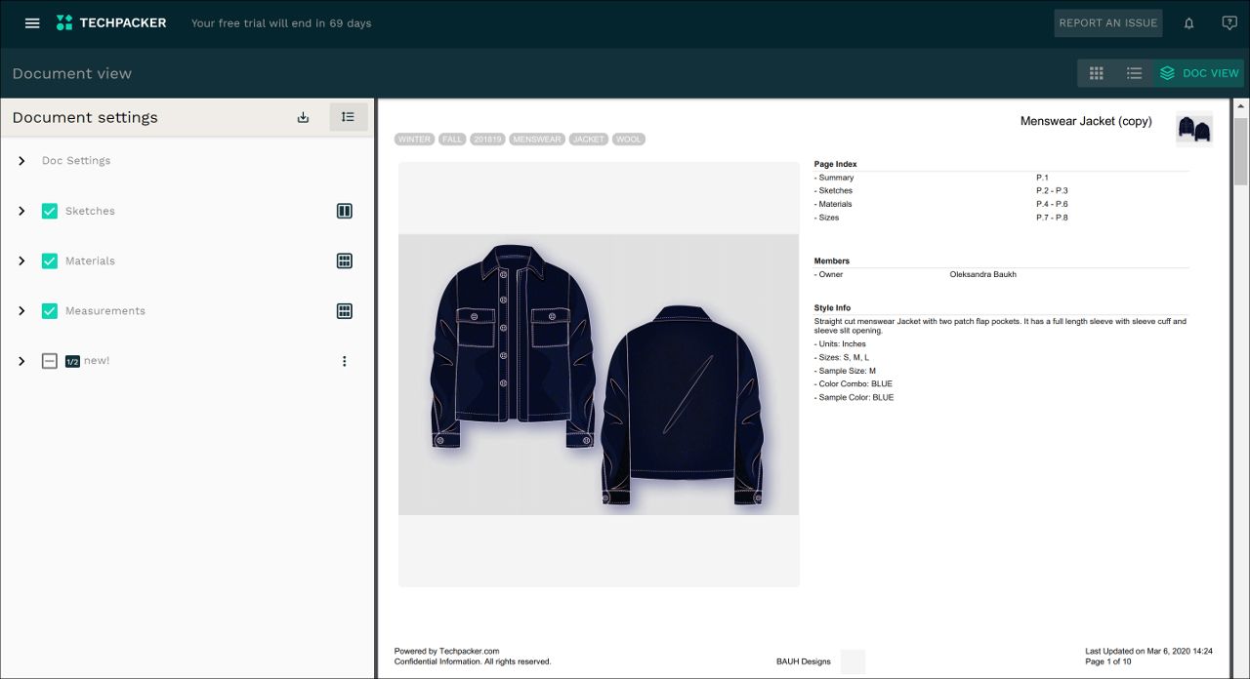
Task: Click the jacket thumbnail beside Menswear Jacket title
Action: (x=1193, y=128)
